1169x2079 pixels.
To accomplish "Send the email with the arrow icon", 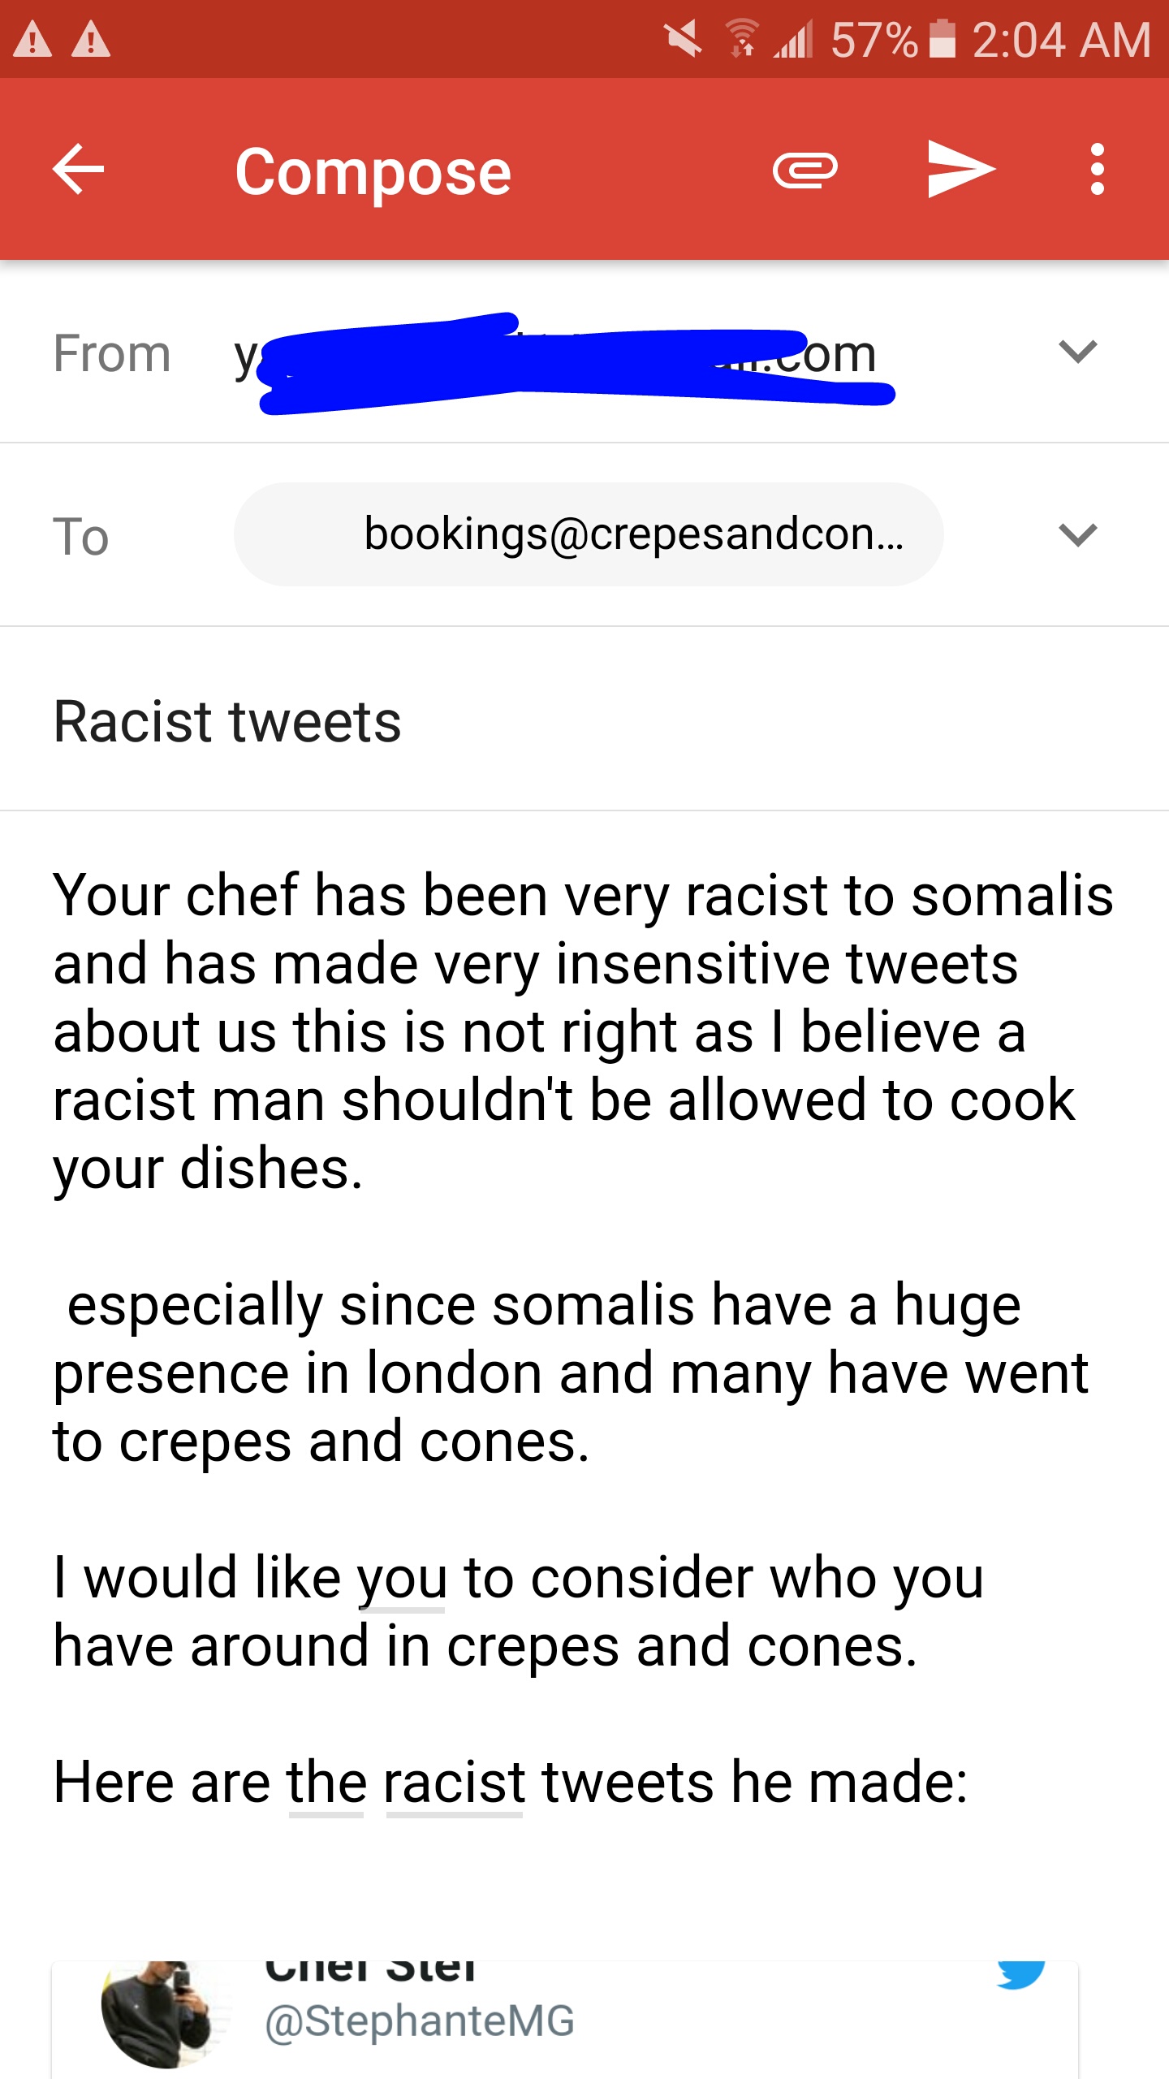I will click(960, 169).
